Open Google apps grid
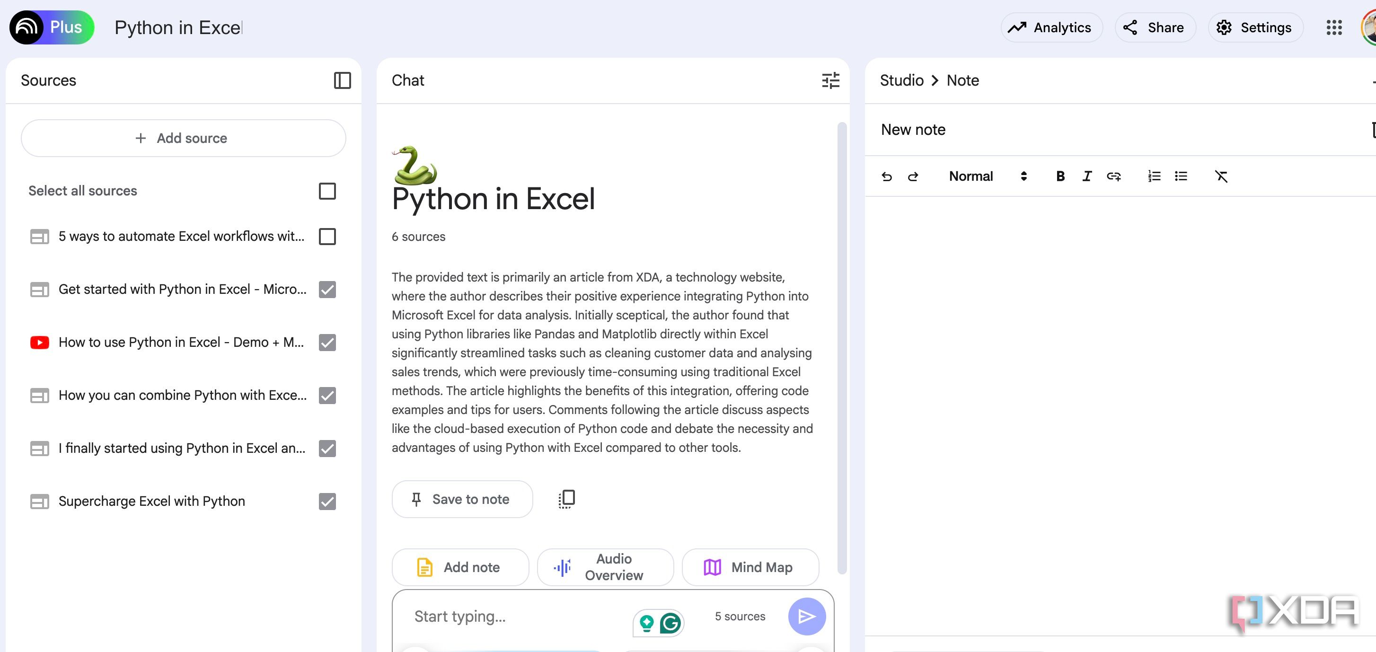The width and height of the screenshot is (1376, 652). 1334,28
